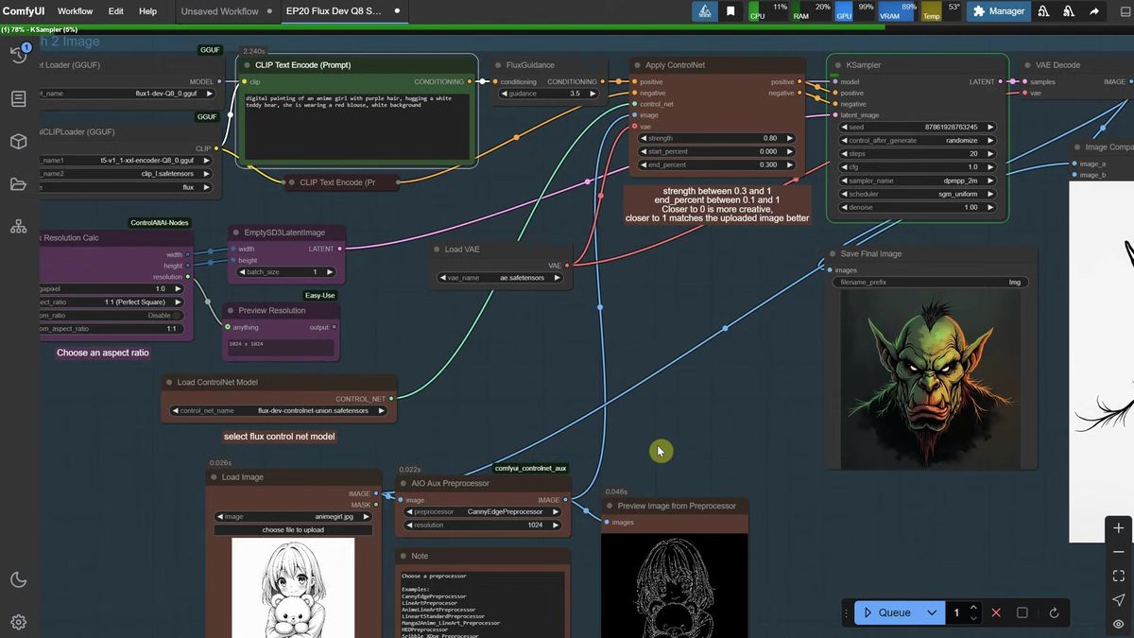Collapse the Load ControlNet Model node dot

tap(168, 383)
